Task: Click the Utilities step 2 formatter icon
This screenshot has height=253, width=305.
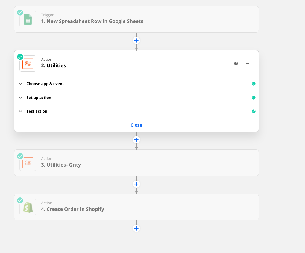Action: pyautogui.click(x=28, y=63)
